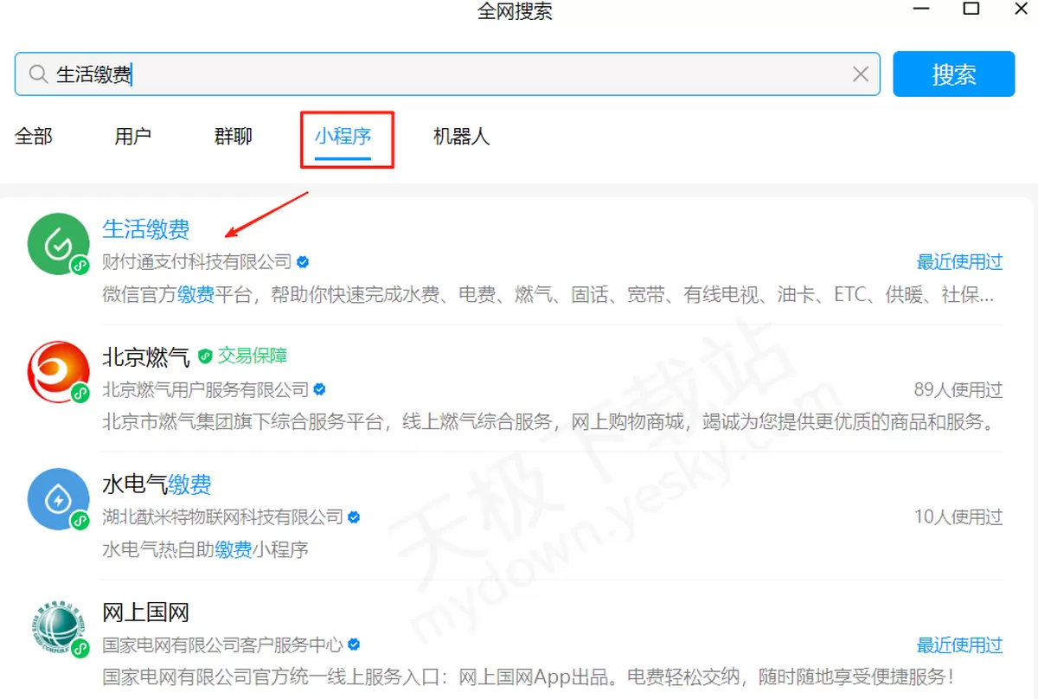The height and width of the screenshot is (699, 1038).
Task: Click the blue 搜索 button
Action: point(953,74)
